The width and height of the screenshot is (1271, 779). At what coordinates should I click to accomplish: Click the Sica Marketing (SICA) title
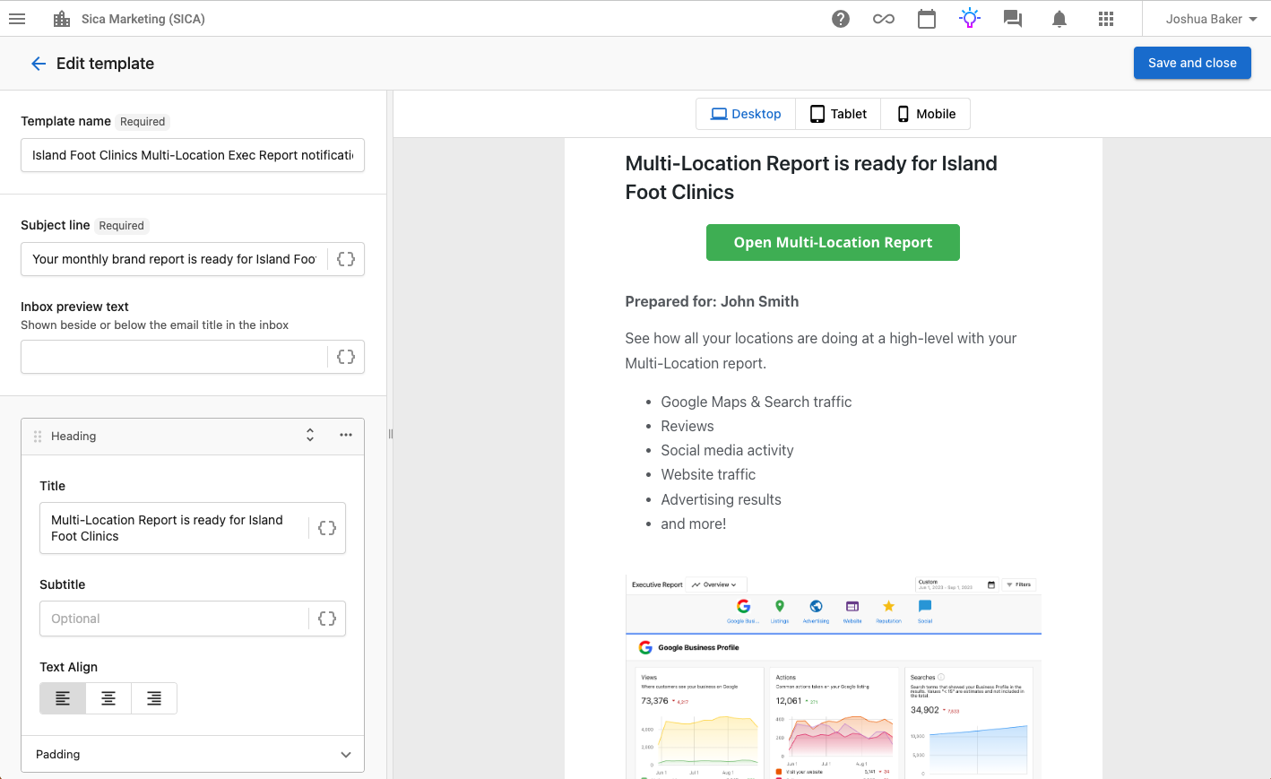click(x=143, y=19)
